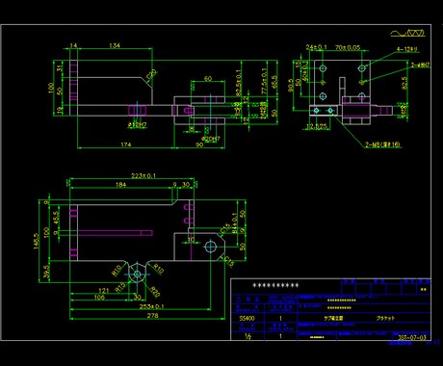Click the 1/2 scale value in title block

248,336
